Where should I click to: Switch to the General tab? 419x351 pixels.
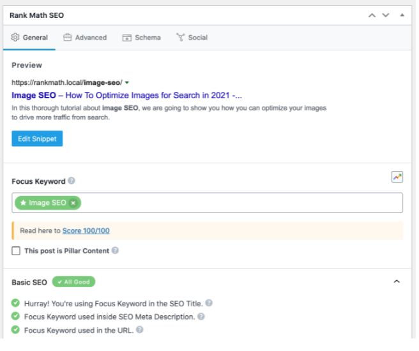(x=29, y=38)
